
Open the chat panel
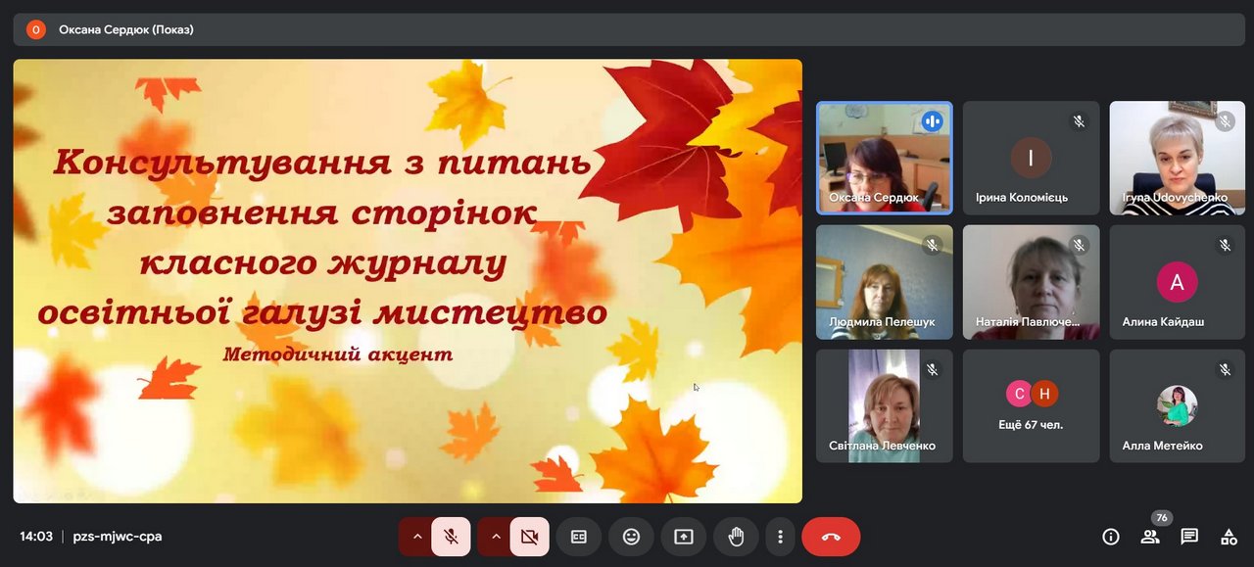tap(1189, 537)
